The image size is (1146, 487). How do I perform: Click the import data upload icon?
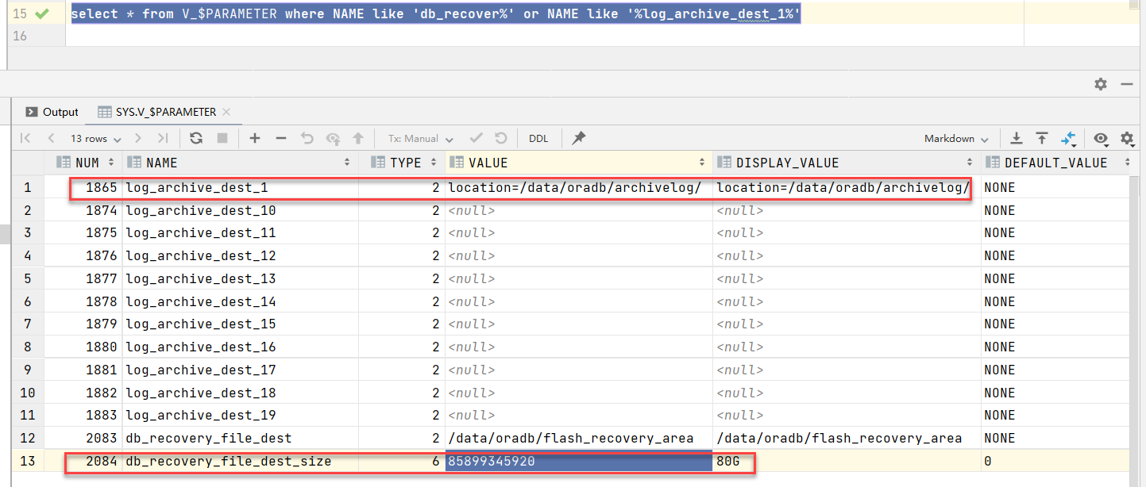[x=1042, y=138]
